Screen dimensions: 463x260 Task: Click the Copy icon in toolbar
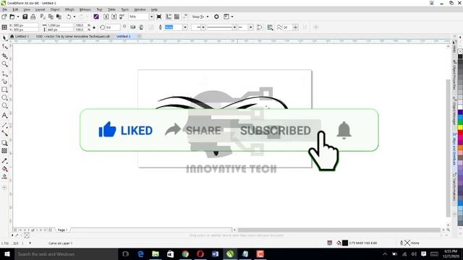click(51, 17)
